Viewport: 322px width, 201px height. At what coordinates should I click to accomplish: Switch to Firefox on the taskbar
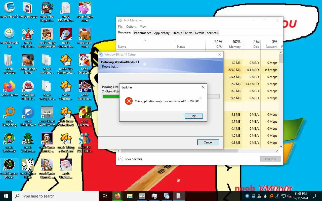point(117,196)
